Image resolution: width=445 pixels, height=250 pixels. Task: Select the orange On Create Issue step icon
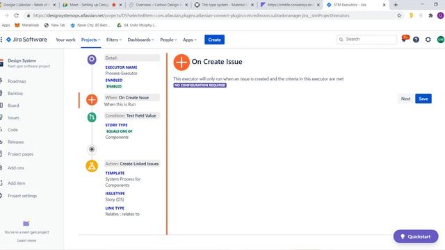click(x=92, y=100)
